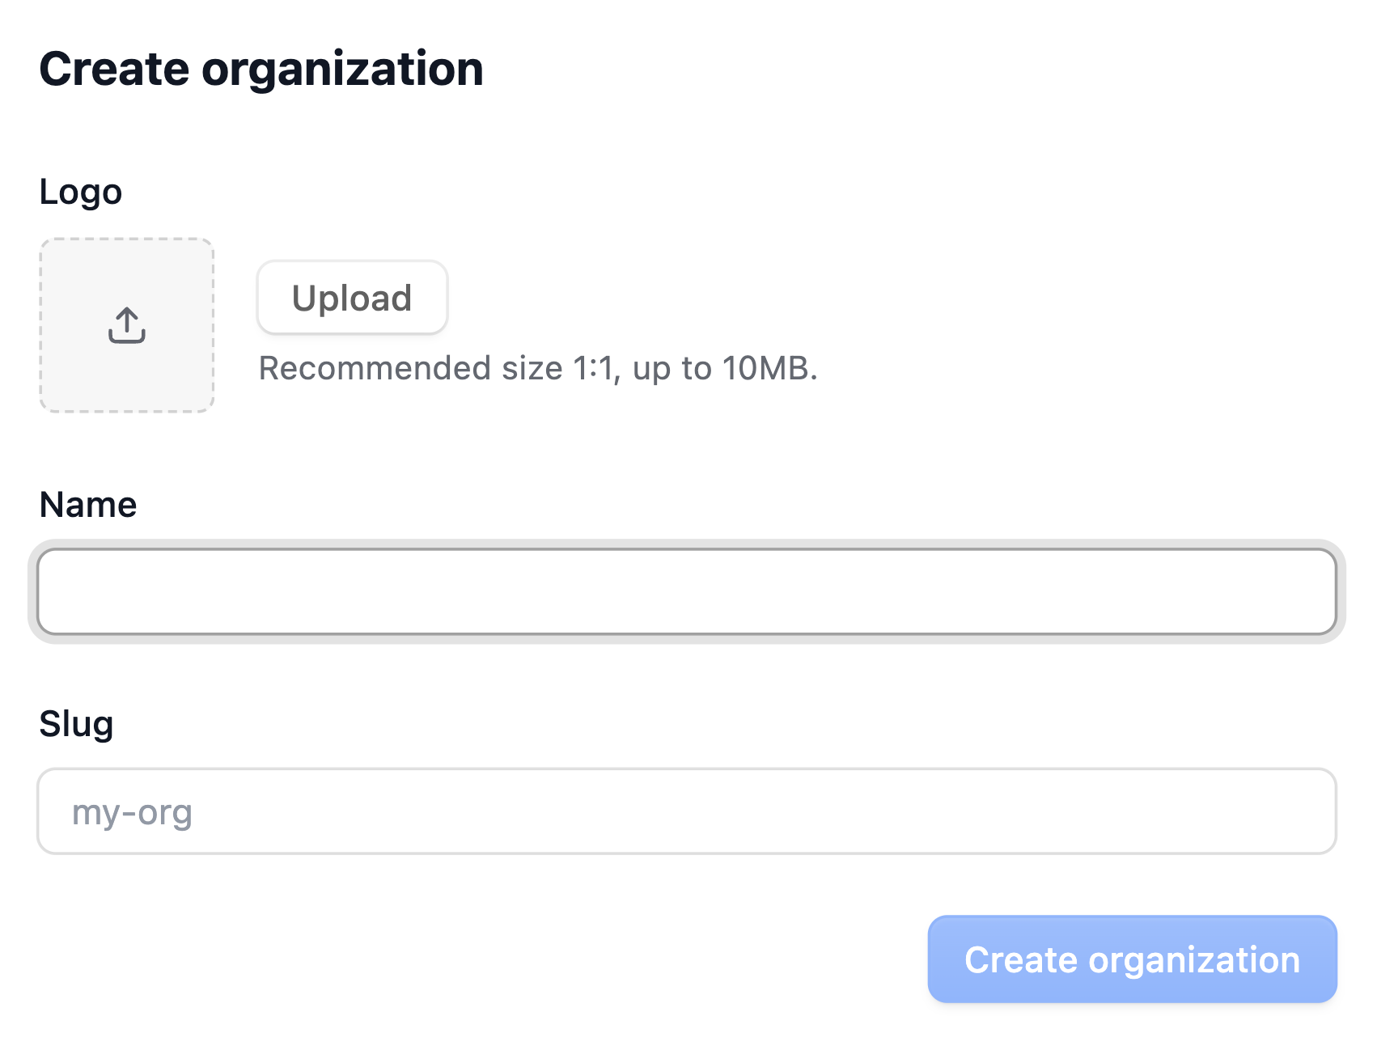Click the white label text on the blue button
Image resolution: width=1377 pixels, height=1050 pixels.
pyautogui.click(x=1132, y=959)
